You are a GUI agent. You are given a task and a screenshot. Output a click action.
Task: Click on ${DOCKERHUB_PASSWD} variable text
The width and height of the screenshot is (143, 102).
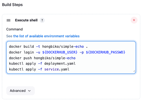tap(105, 52)
